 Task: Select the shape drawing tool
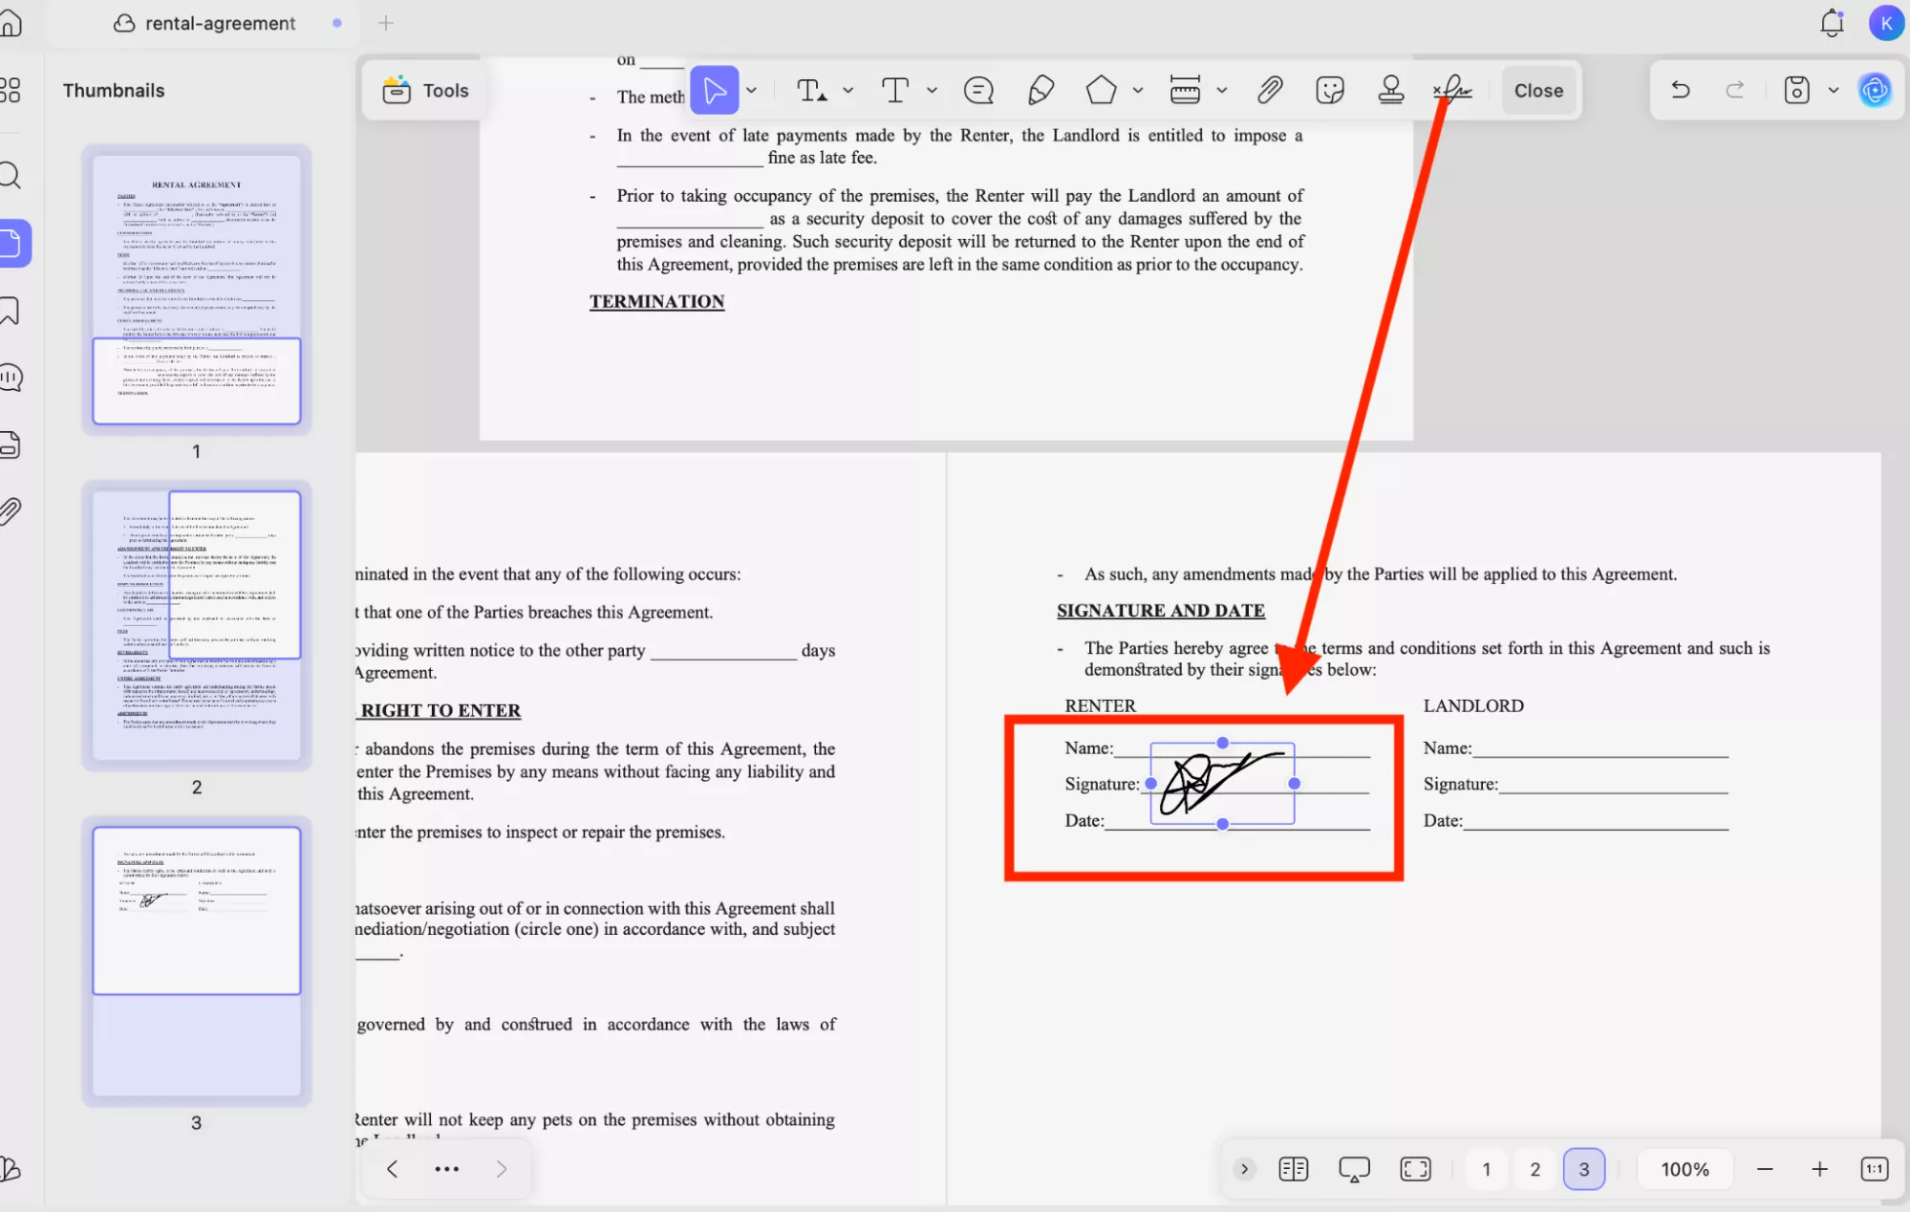pyautogui.click(x=1099, y=90)
